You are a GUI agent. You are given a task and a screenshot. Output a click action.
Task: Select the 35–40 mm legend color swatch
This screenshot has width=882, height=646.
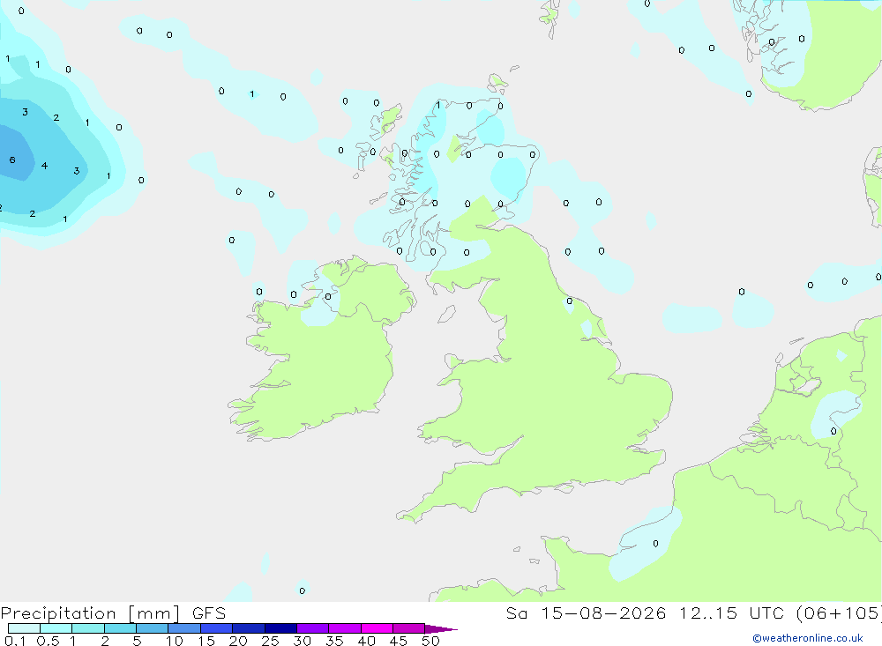coord(344,628)
